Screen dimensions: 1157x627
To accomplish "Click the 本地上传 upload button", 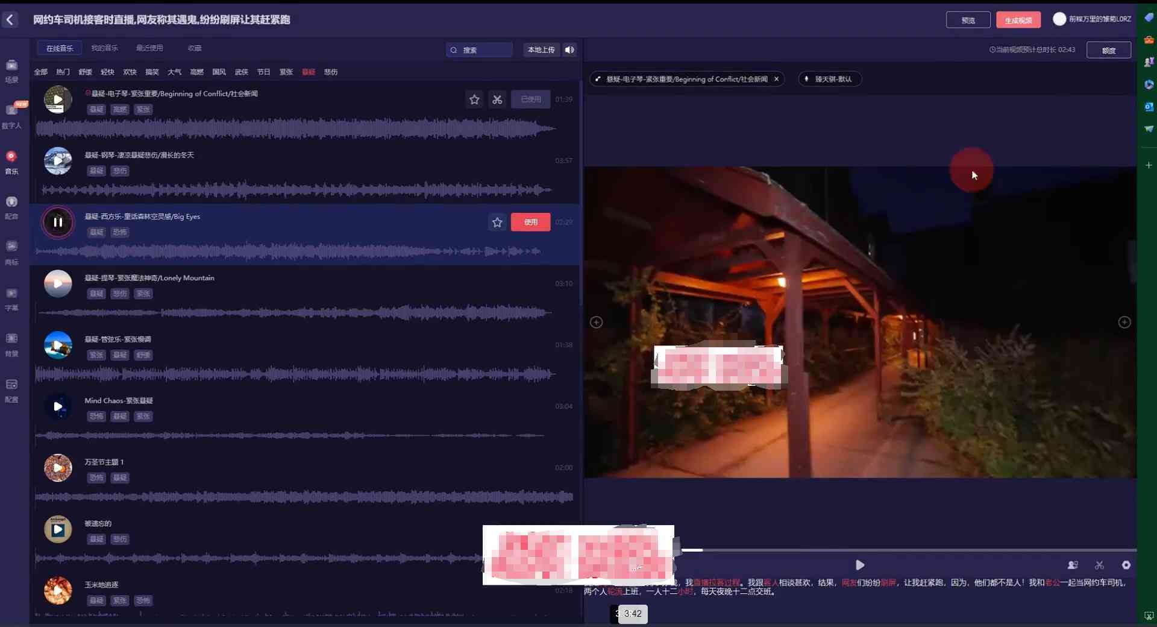I will (x=541, y=49).
